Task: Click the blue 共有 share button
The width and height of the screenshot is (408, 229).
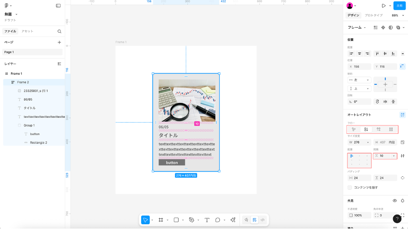Action: [398, 6]
